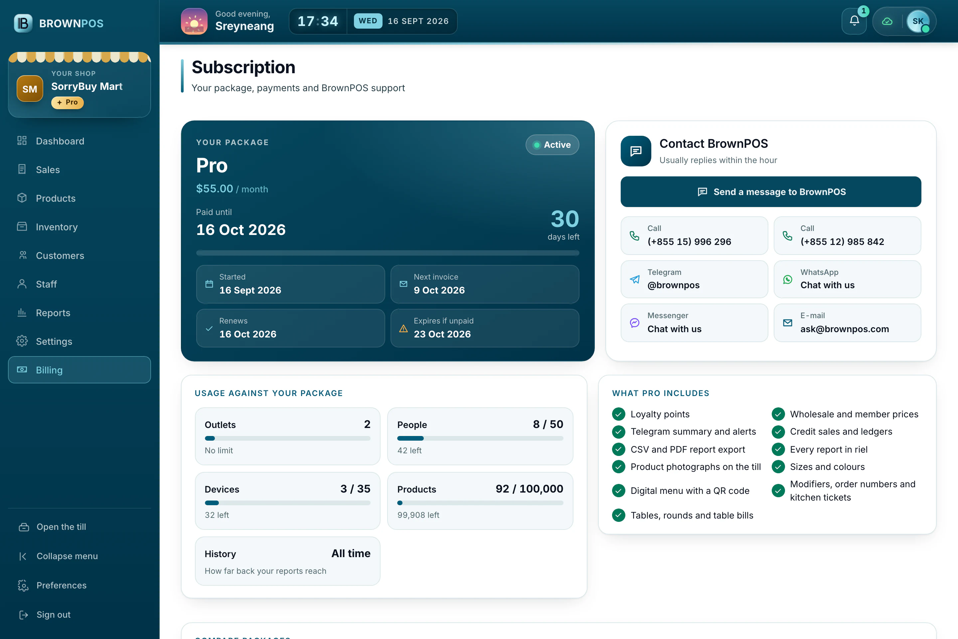This screenshot has width=958, height=639.
Task: Click the People usage progress bar
Action: (x=480, y=438)
